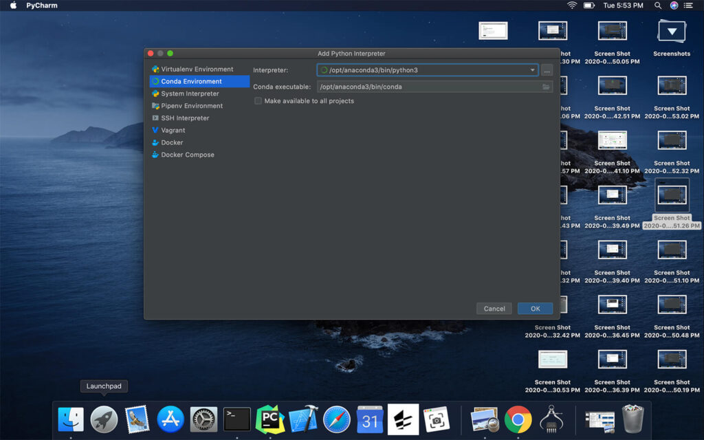
Task: Select the Docker interpreter entry
Action: click(x=199, y=142)
